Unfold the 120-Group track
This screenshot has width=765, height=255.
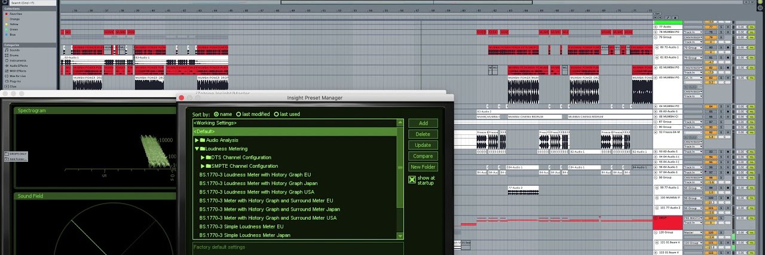pyautogui.click(x=656, y=231)
